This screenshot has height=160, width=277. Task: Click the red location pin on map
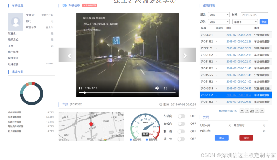pyautogui.click(x=91, y=124)
